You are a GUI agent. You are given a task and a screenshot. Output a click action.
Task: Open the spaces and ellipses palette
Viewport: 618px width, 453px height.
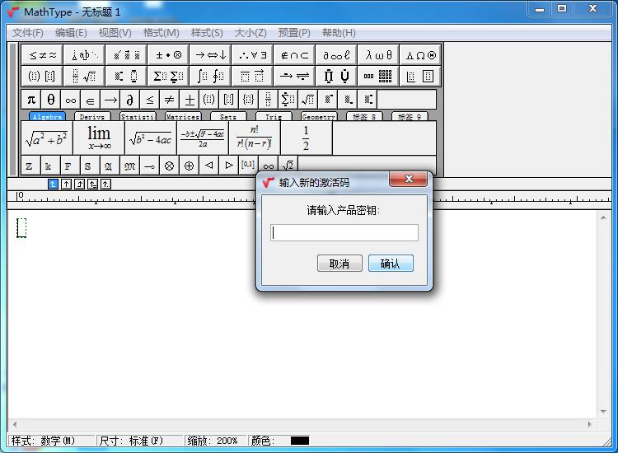click(x=84, y=55)
